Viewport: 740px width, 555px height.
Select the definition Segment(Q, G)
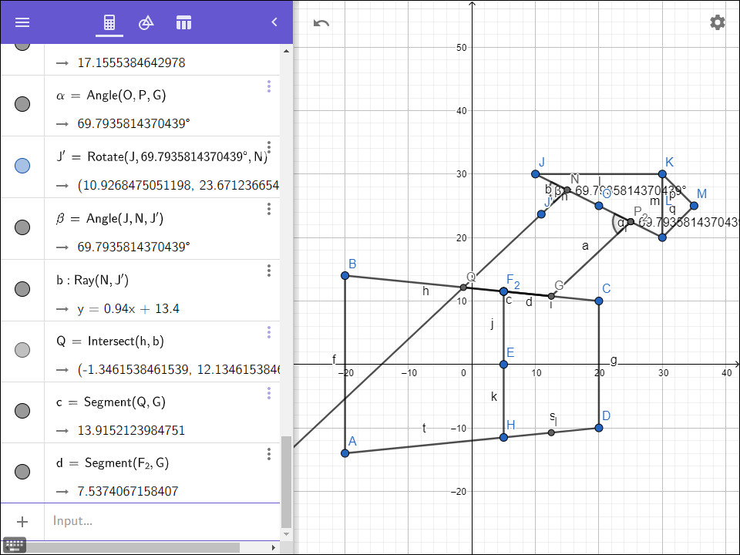click(x=125, y=402)
